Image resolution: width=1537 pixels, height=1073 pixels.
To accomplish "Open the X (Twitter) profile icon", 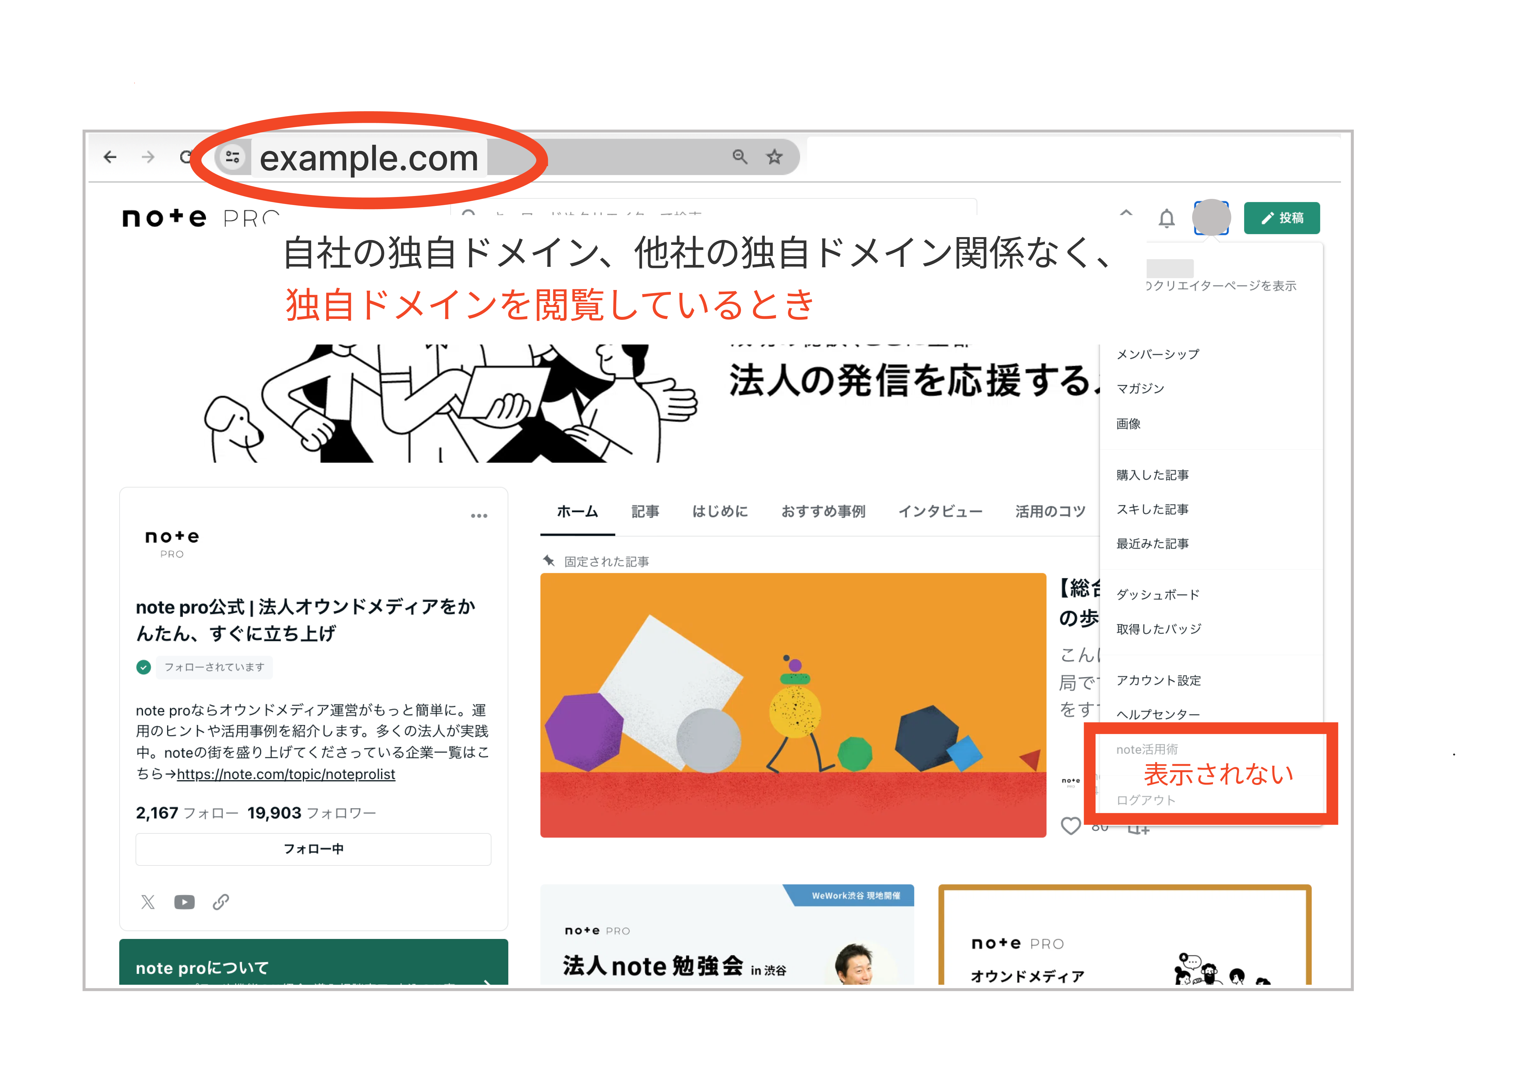I will click(148, 902).
